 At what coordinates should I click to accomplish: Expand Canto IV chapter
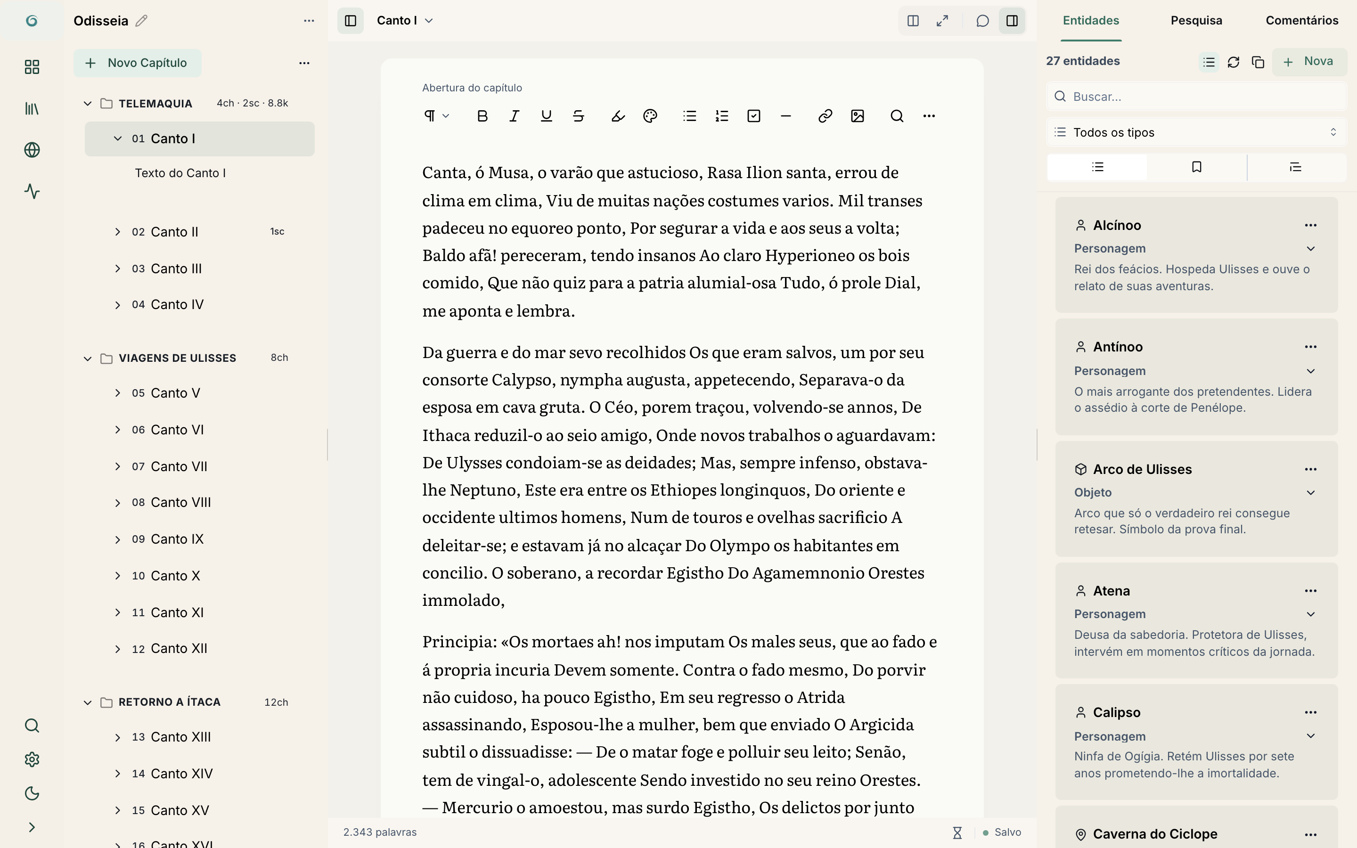(x=118, y=304)
